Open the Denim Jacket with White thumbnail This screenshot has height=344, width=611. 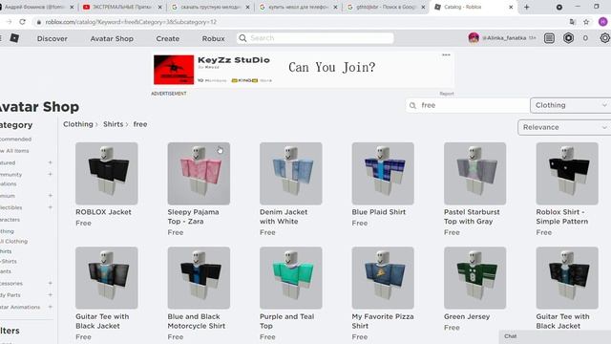290,173
